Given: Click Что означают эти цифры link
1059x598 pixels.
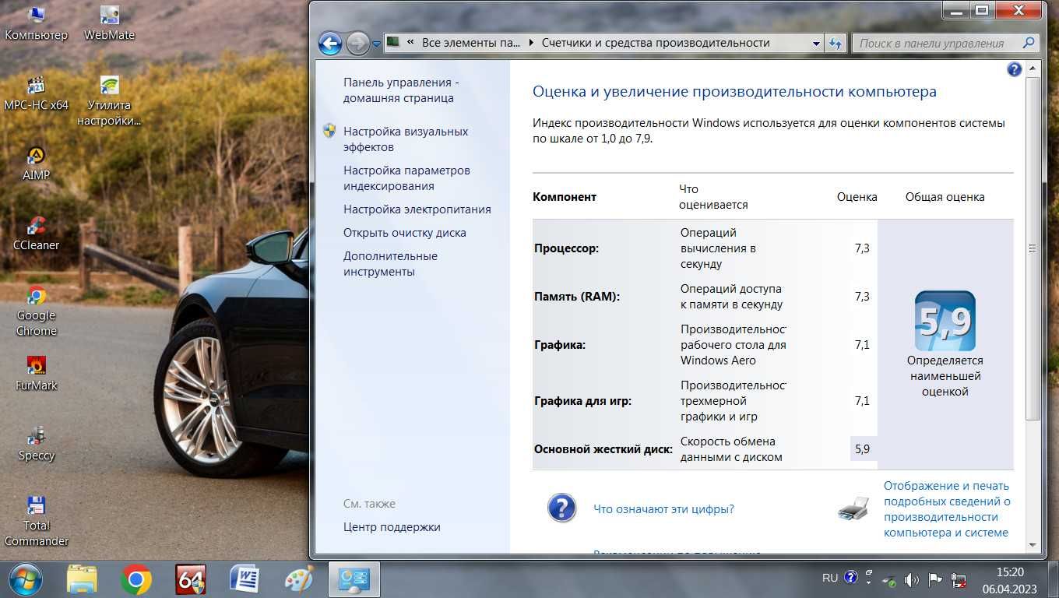Looking at the screenshot, I should pyautogui.click(x=663, y=509).
